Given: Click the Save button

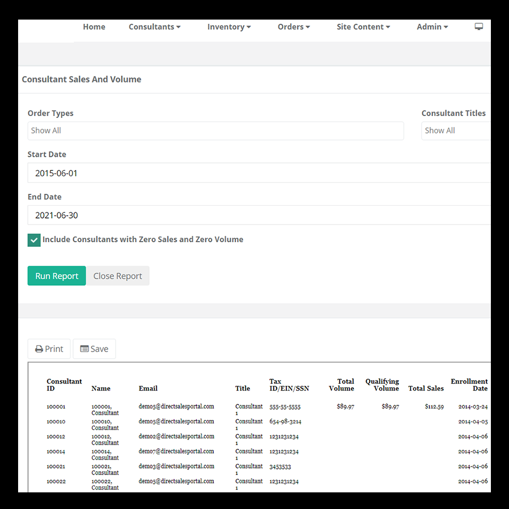Looking at the screenshot, I should pyautogui.click(x=94, y=348).
